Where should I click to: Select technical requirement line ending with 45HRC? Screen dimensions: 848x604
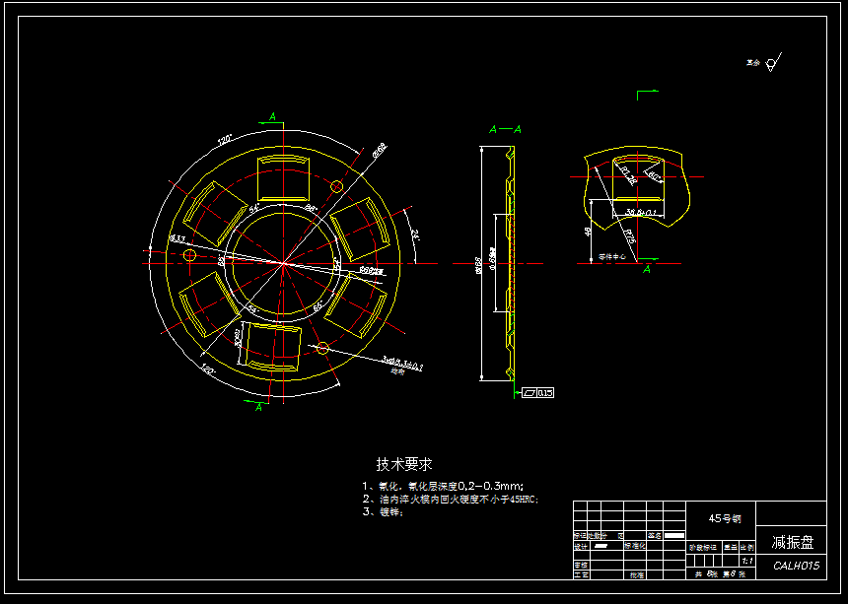coord(451,500)
